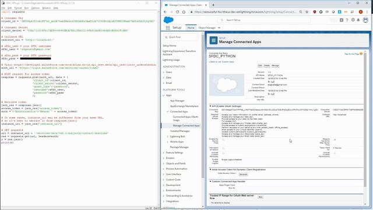373x210 pixels.
Task: Expand the Mobile Apps node
Action: (168, 142)
